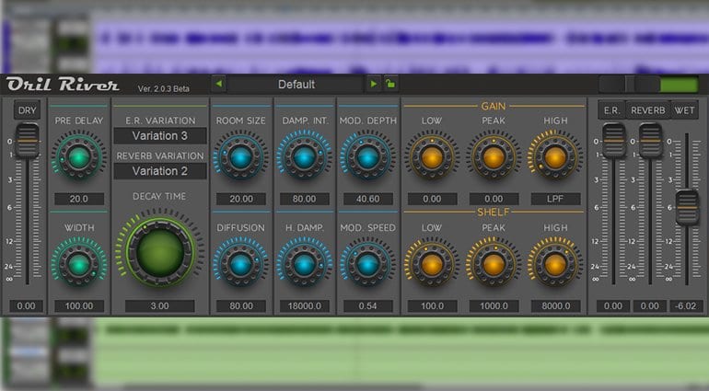The height and width of the screenshot is (391, 709).
Task: Click the REVERB level fader handle
Action: 651,141
